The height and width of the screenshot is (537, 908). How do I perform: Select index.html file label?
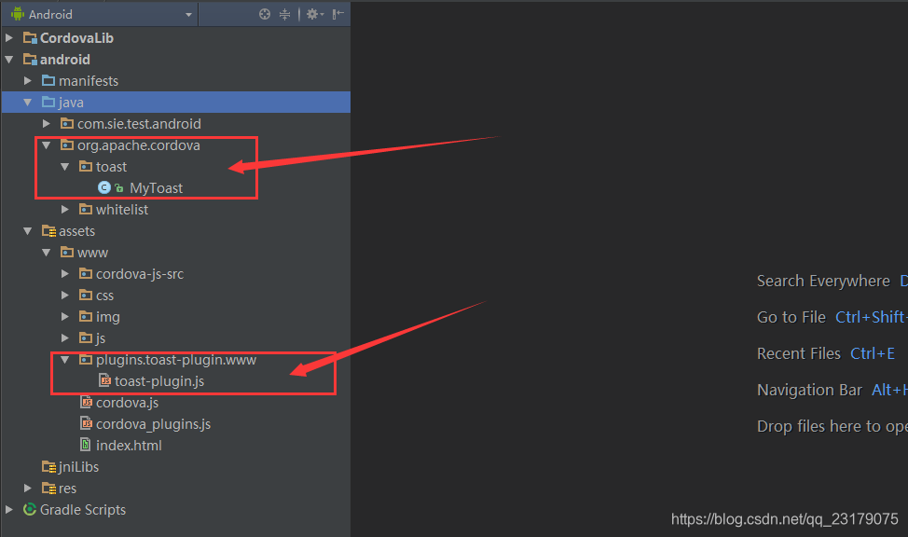(x=129, y=446)
